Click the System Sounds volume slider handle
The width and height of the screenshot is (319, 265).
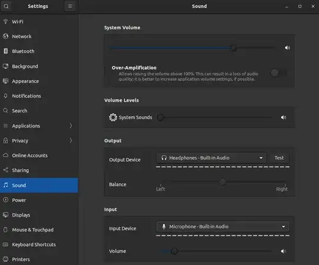(160, 117)
